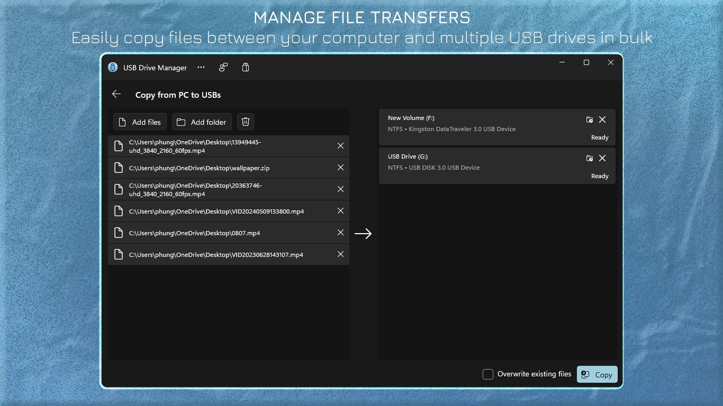Start the transfer with Copy button
Screen dimensions: 723x406
[x=597, y=374]
